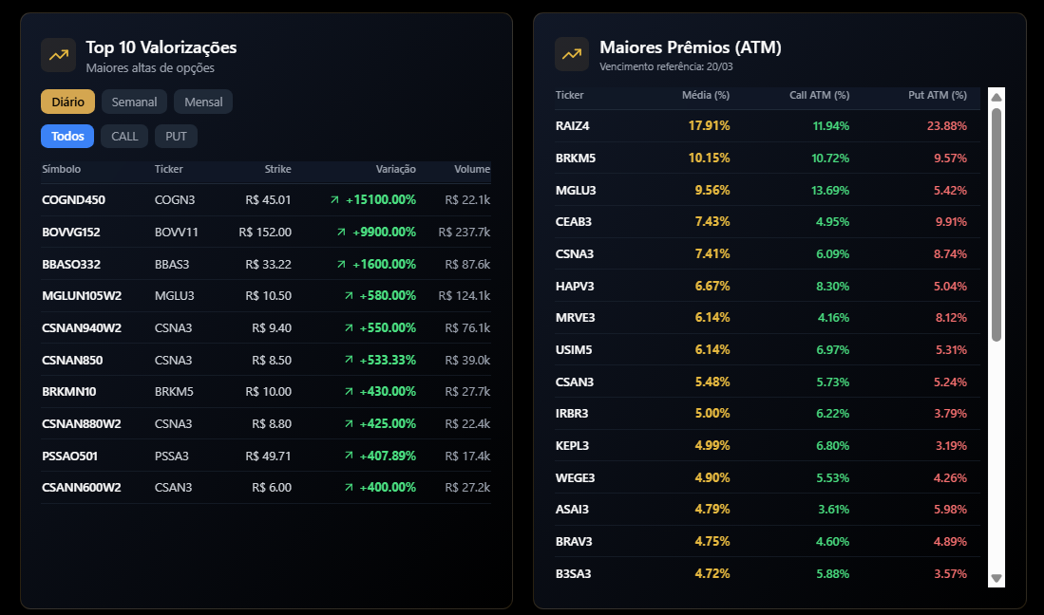Click the arrow icon next to +1600.00%
Screen dimensions: 1044x615
pos(341,264)
